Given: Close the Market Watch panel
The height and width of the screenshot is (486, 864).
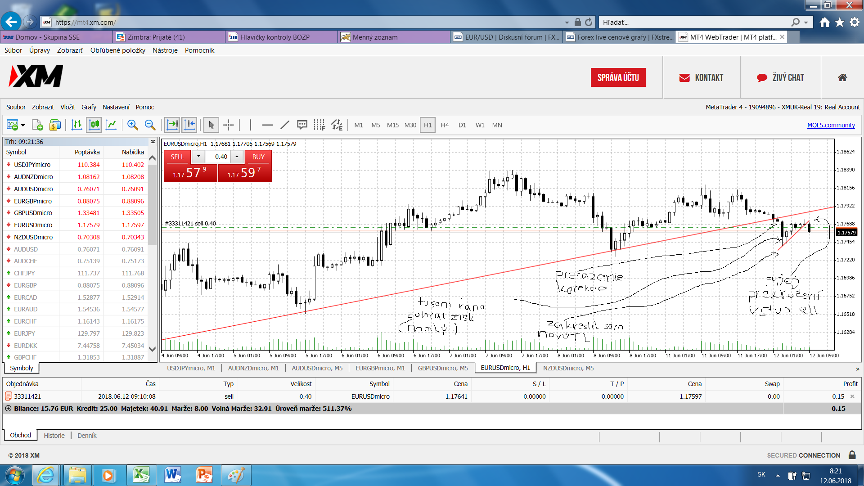Looking at the screenshot, I should (x=153, y=142).
